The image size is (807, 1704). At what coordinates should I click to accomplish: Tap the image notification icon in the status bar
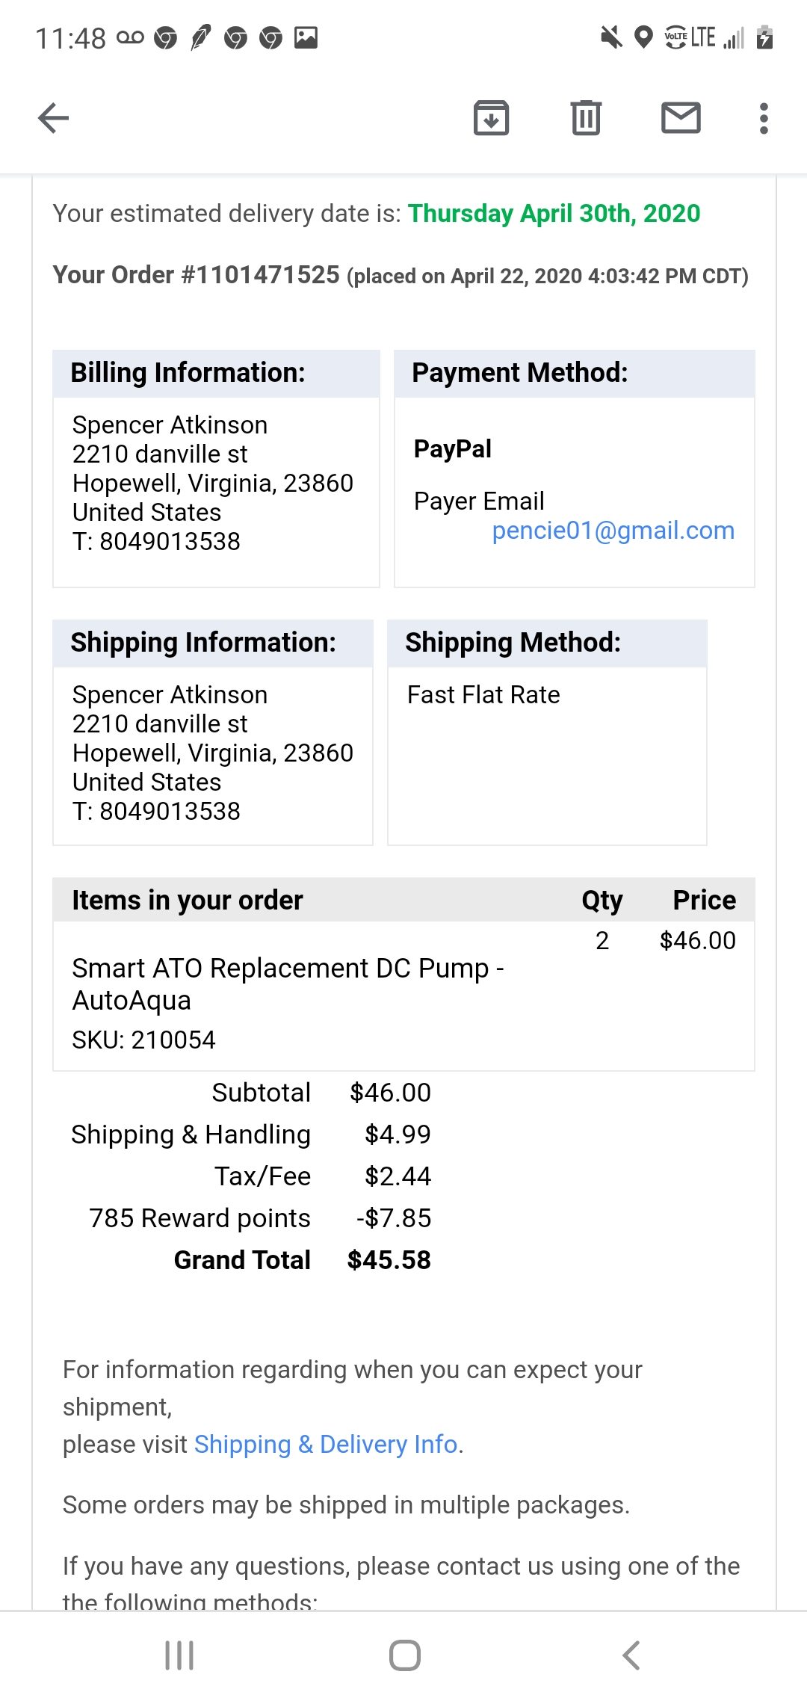tap(306, 37)
